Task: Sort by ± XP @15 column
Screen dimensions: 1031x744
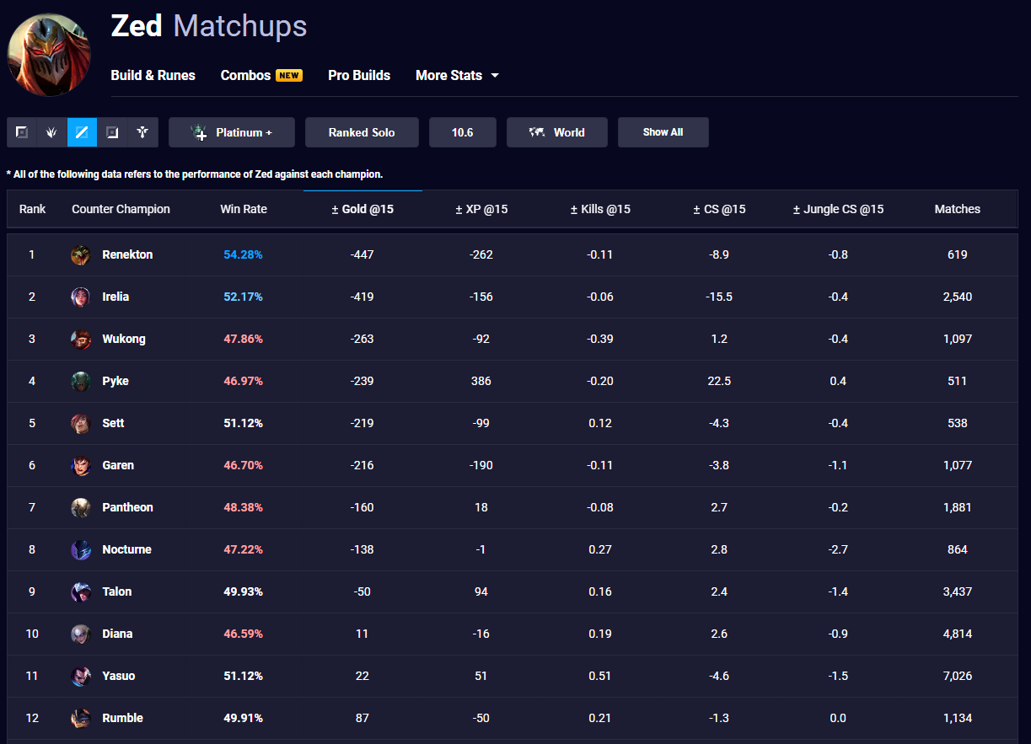Action: [481, 209]
